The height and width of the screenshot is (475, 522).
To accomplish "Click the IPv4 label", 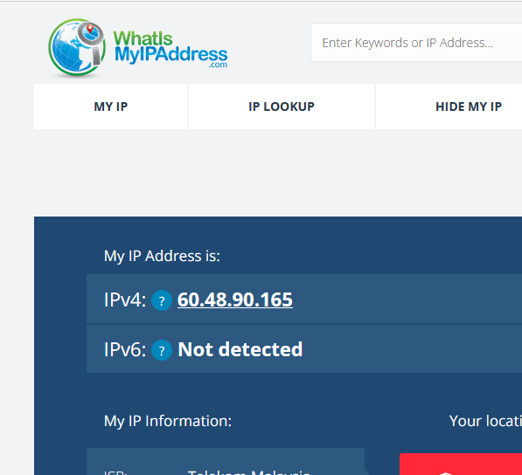I will pos(125,299).
